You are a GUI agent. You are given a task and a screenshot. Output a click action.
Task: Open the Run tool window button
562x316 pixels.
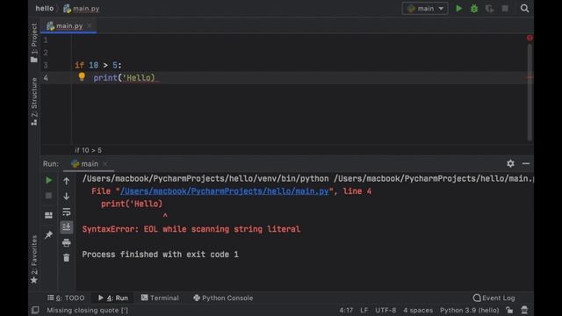(113, 298)
